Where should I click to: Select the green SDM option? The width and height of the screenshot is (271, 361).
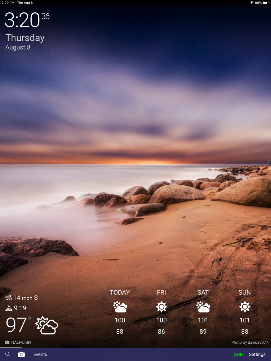(239, 354)
